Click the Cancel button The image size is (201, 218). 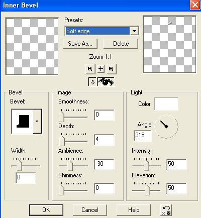(x=90, y=210)
